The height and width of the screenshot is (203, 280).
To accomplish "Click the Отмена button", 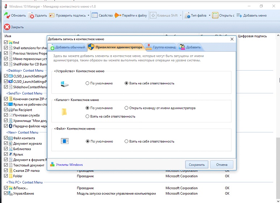I will click(222, 165).
